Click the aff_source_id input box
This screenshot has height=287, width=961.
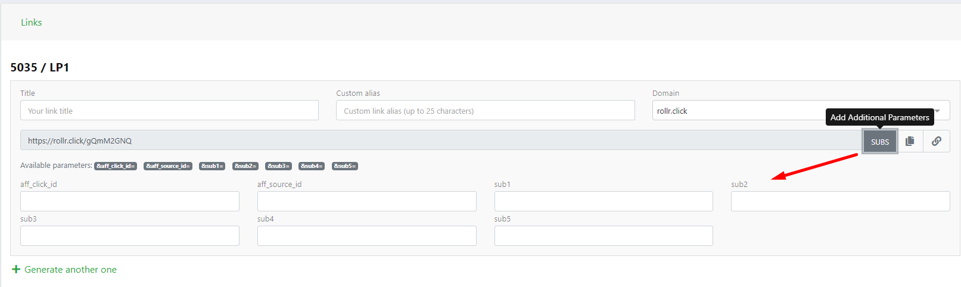[366, 201]
